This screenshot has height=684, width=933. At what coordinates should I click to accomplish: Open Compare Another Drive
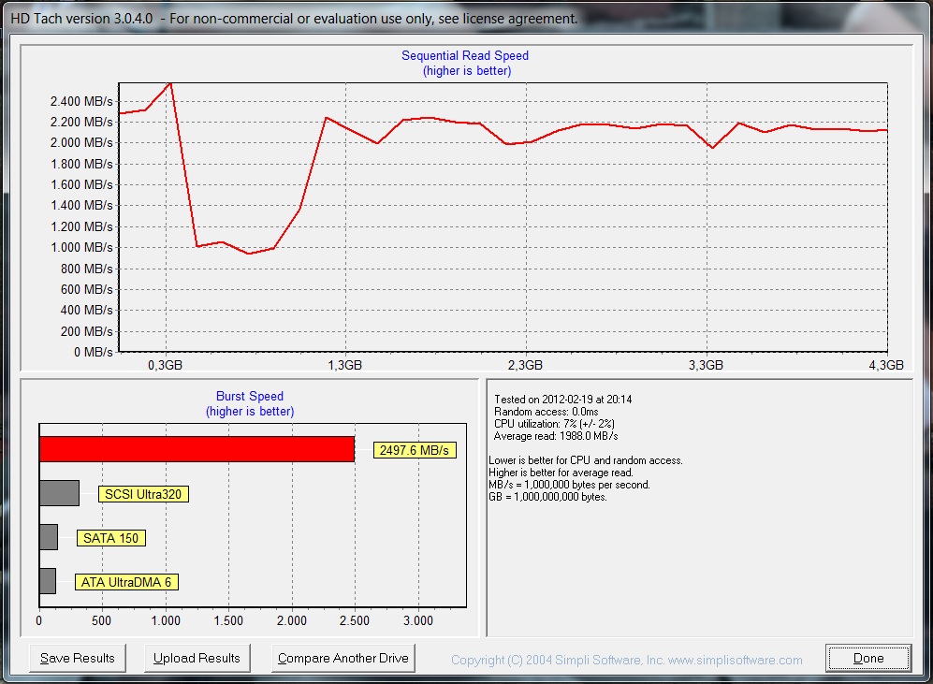click(343, 658)
